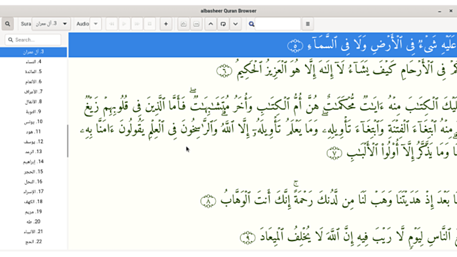Viewport: 457px width, 257px height.
Task: Click the blue search magnifier icon
Action: coord(252,24)
